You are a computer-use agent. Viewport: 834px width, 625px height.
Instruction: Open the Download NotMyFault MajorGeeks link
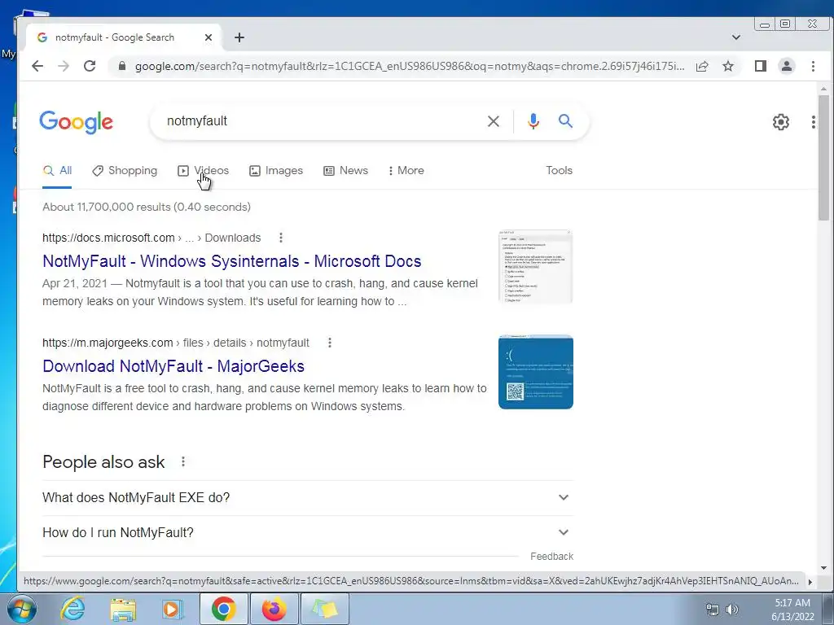click(173, 366)
